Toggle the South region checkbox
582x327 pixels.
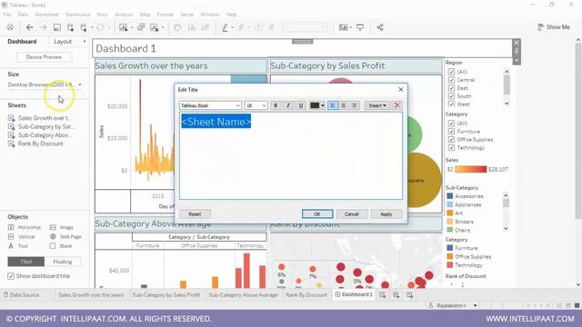pos(451,96)
